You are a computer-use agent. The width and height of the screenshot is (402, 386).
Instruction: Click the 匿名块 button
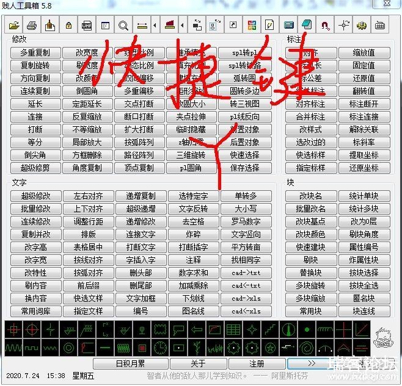click(x=364, y=298)
